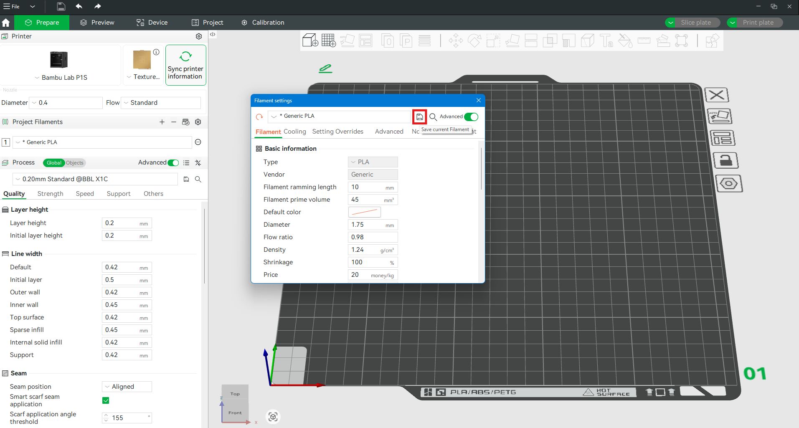Open the Seam position Aligned dropdown
Image resolution: width=799 pixels, height=428 pixels.
point(127,387)
